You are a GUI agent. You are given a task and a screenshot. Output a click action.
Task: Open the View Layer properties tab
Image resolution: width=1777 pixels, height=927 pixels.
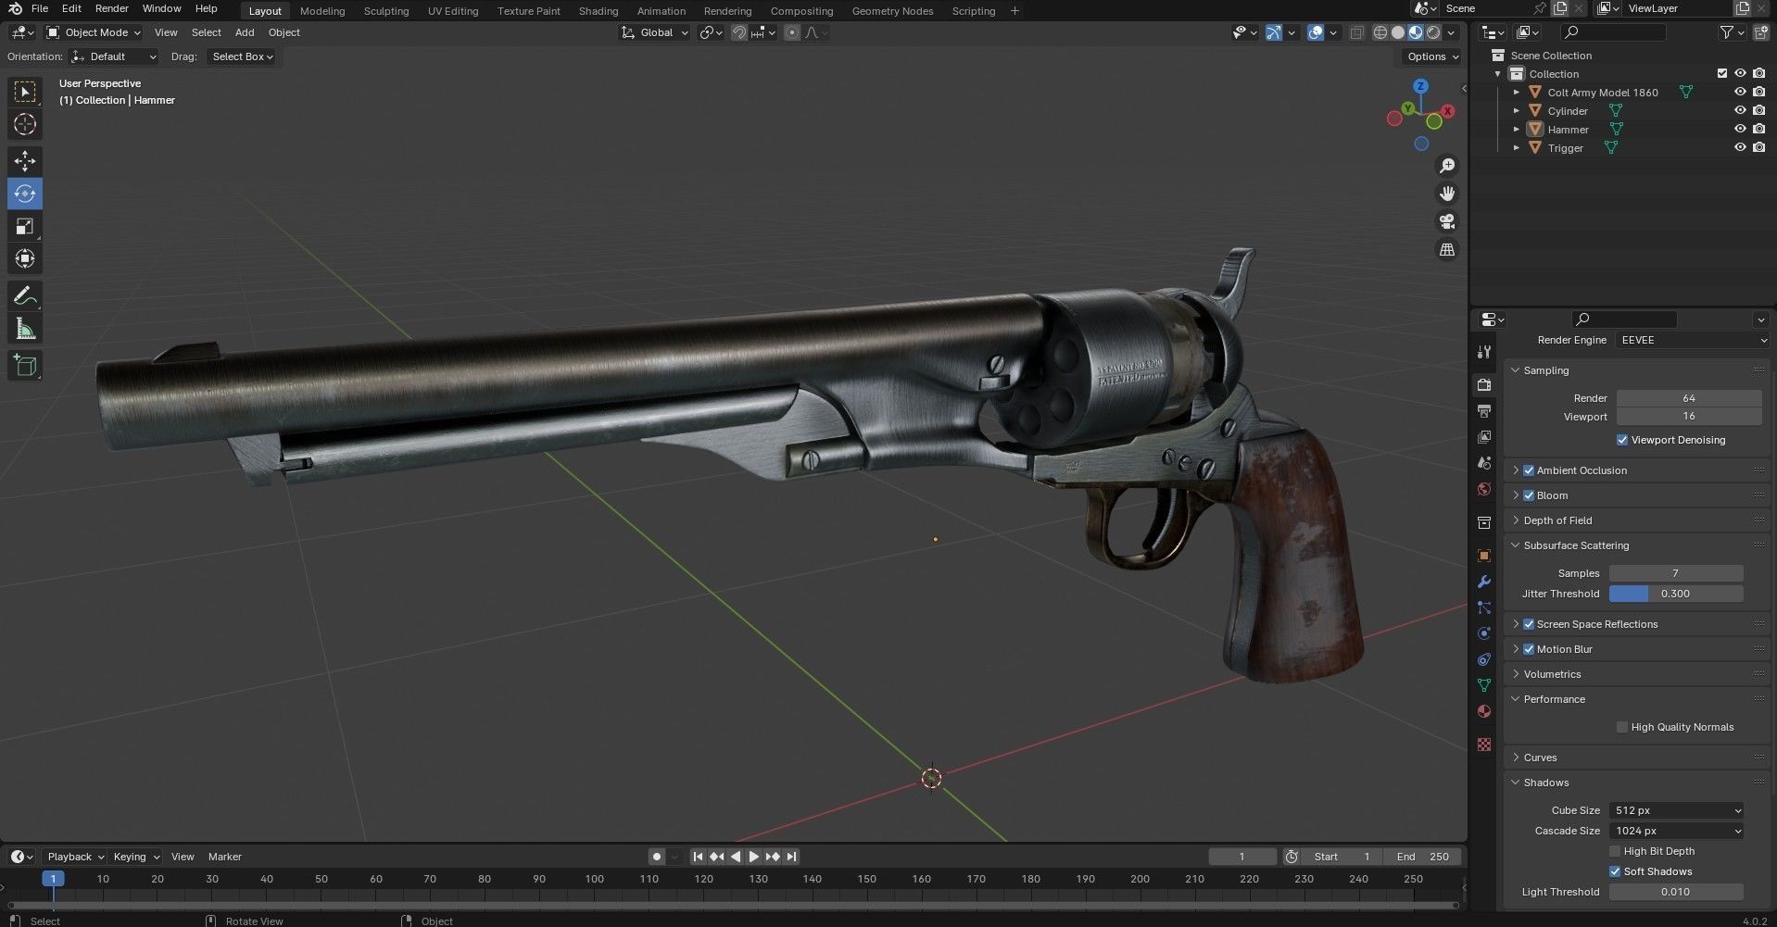pos(1484,436)
